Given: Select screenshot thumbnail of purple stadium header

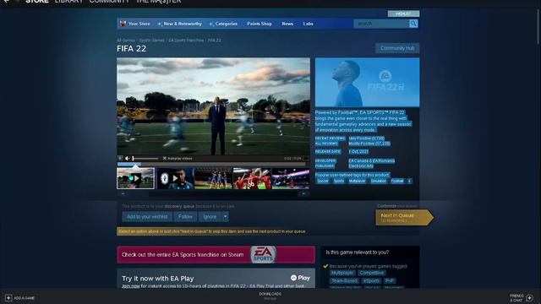Looking at the screenshot, I should pyautogui.click(x=291, y=178).
